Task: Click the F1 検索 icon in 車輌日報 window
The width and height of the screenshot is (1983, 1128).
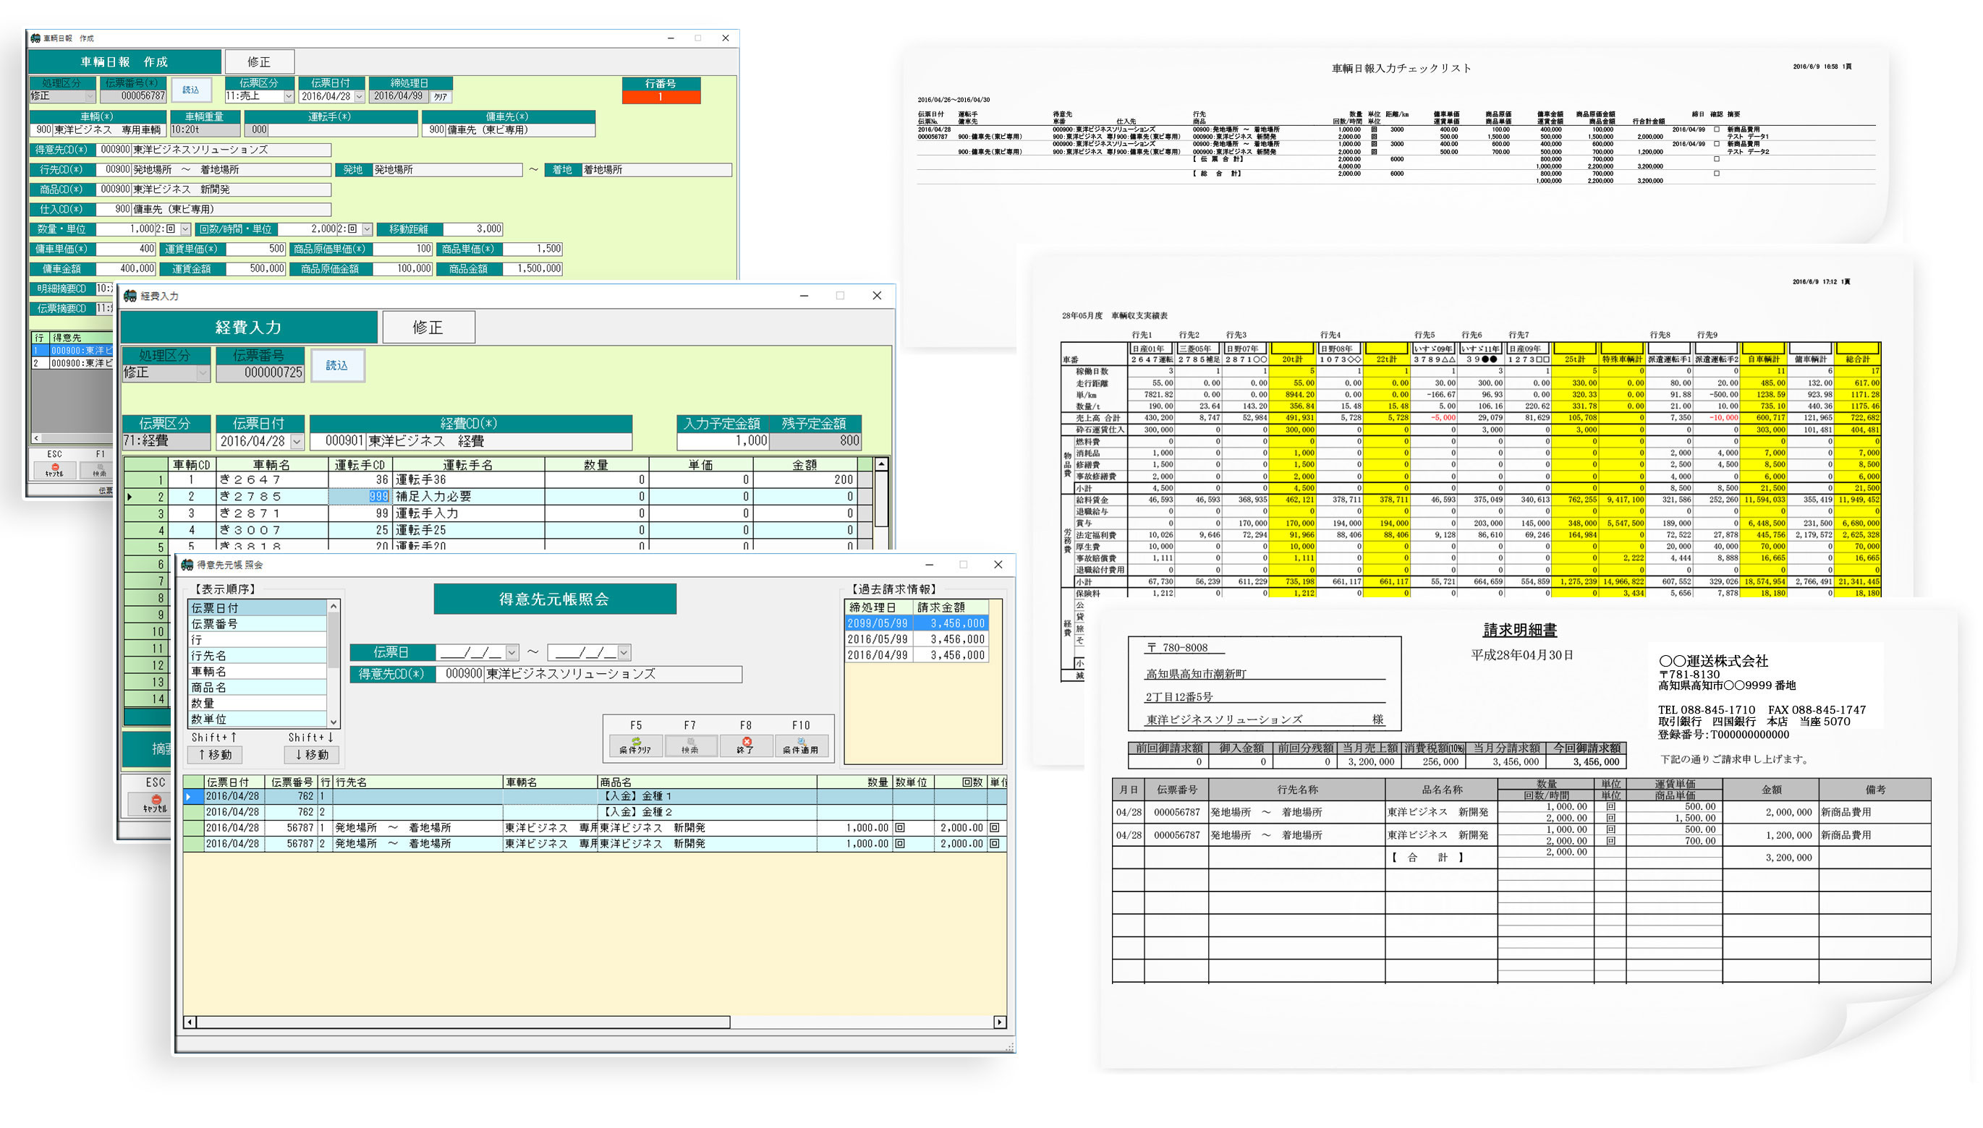Action: tap(99, 469)
